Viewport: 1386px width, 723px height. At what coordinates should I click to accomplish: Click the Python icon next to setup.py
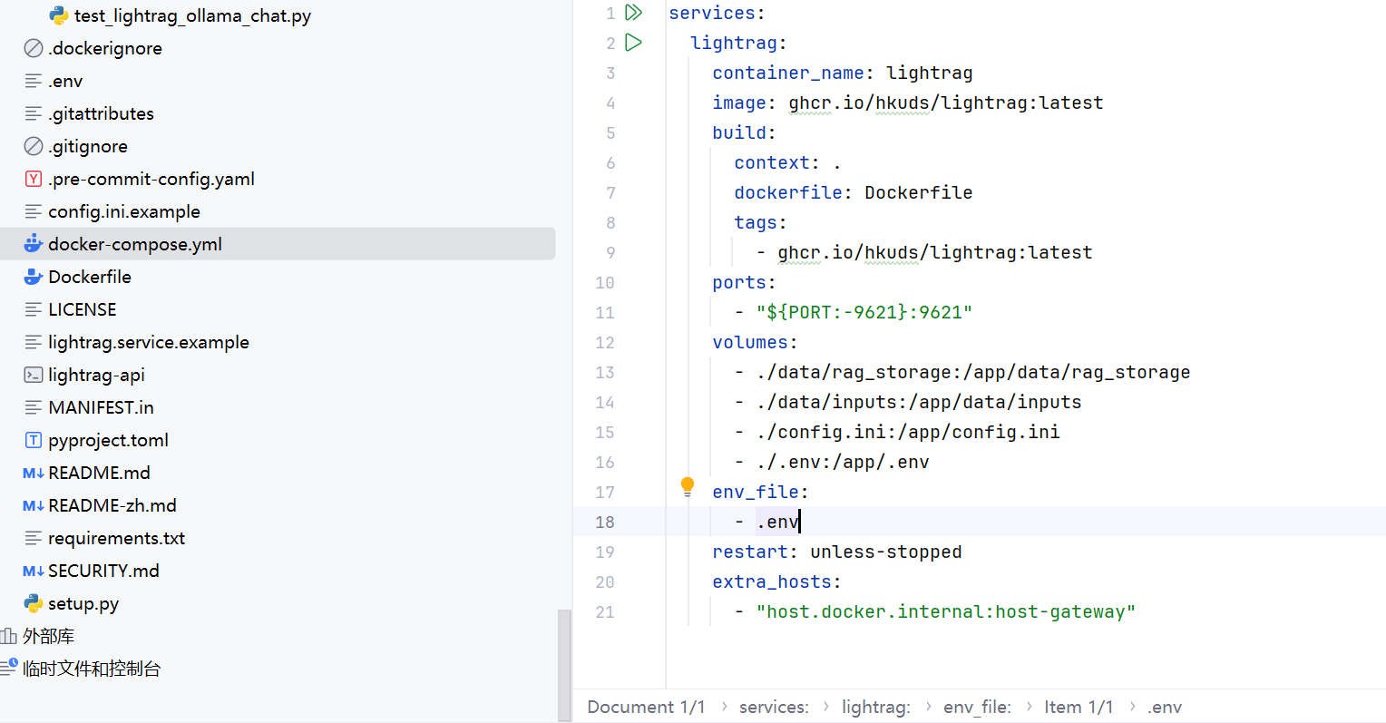[x=34, y=603]
